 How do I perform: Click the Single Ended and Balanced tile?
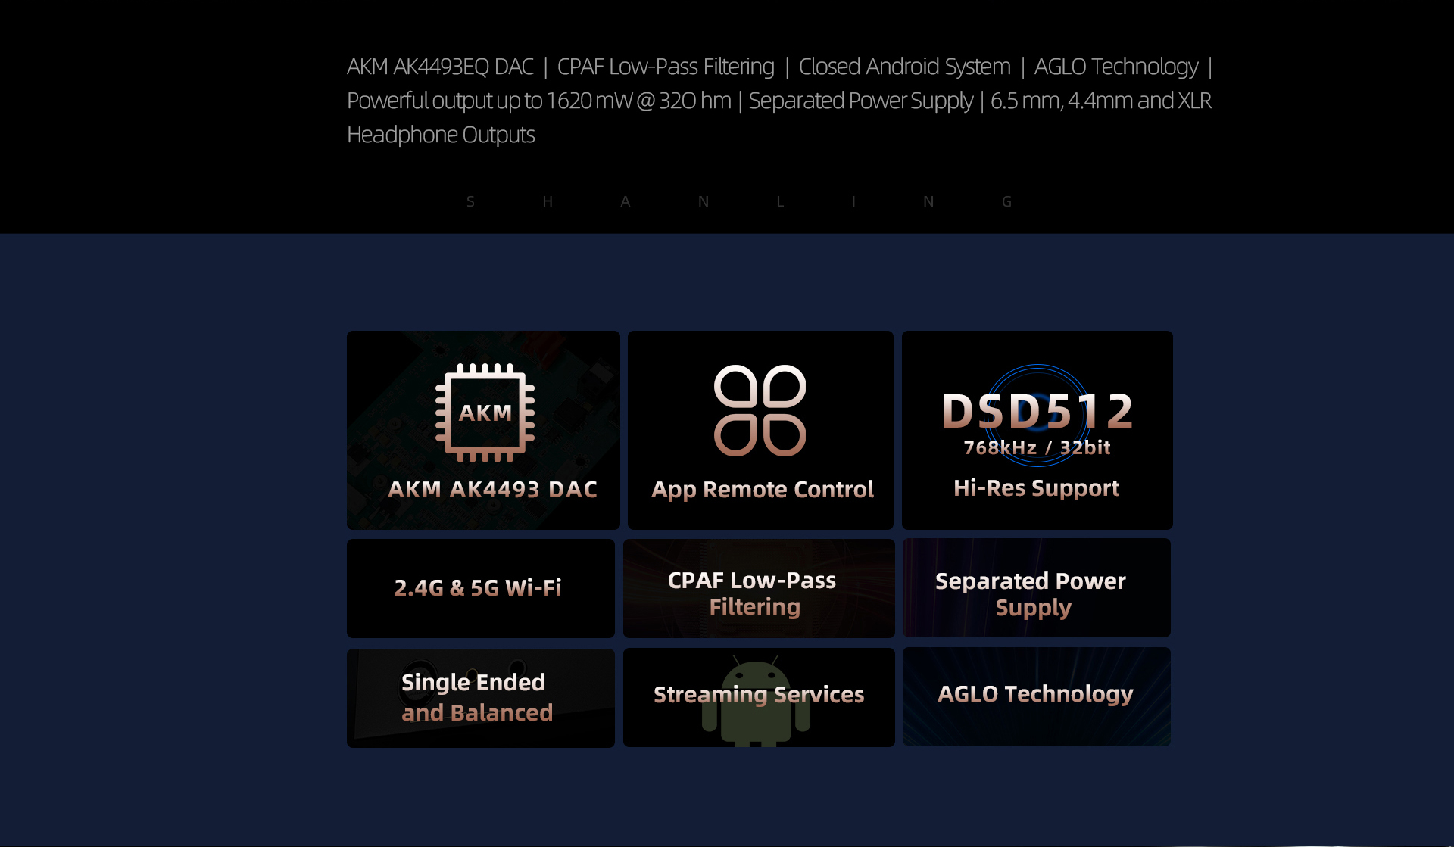tap(481, 698)
